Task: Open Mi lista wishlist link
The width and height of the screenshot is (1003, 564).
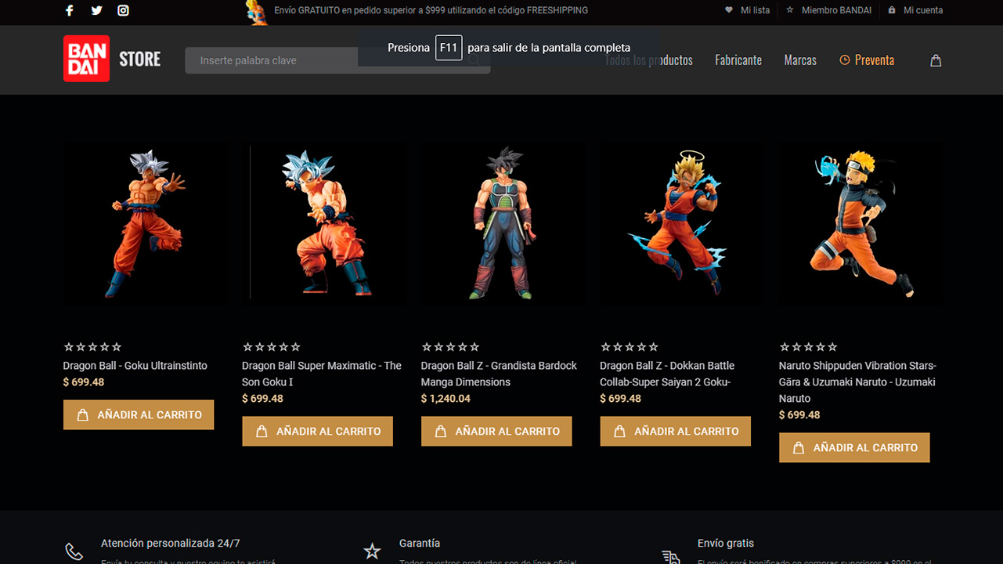Action: pyautogui.click(x=747, y=10)
